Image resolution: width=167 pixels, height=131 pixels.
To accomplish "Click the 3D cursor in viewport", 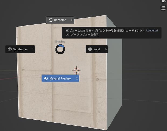I will click(x=76, y=71).
